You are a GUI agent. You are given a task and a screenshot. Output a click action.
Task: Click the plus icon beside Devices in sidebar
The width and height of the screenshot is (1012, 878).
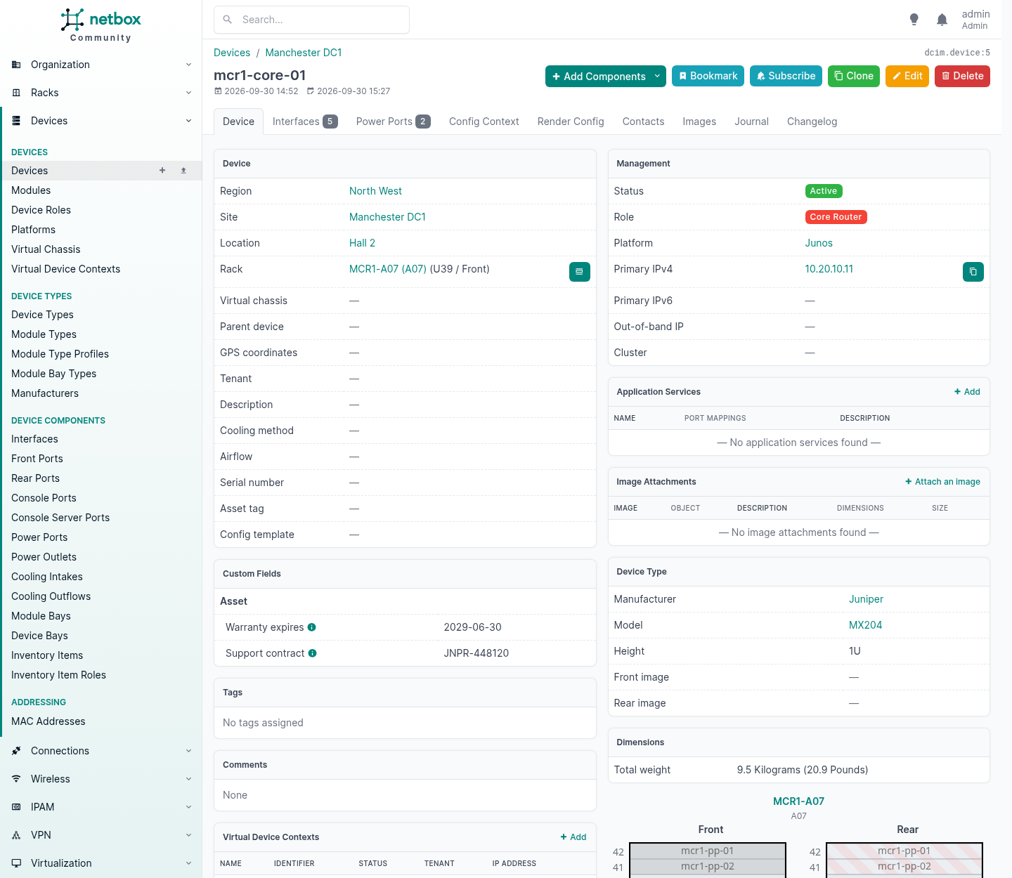click(162, 171)
